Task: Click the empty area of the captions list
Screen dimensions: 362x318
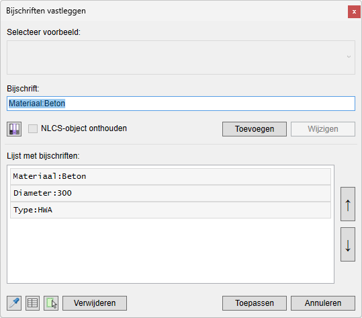Action: [x=171, y=251]
